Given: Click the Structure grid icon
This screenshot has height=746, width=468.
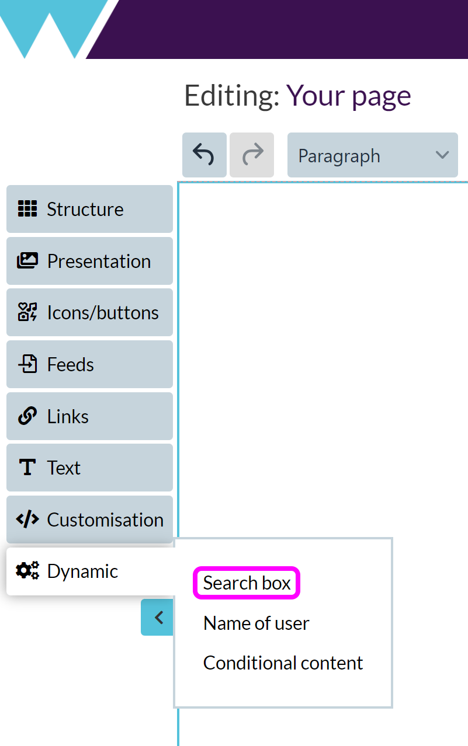Looking at the screenshot, I should [27, 209].
